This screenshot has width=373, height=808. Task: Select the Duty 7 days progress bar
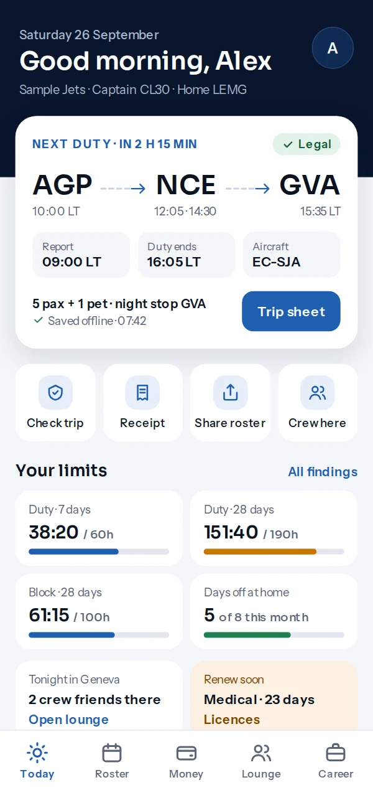[99, 552]
